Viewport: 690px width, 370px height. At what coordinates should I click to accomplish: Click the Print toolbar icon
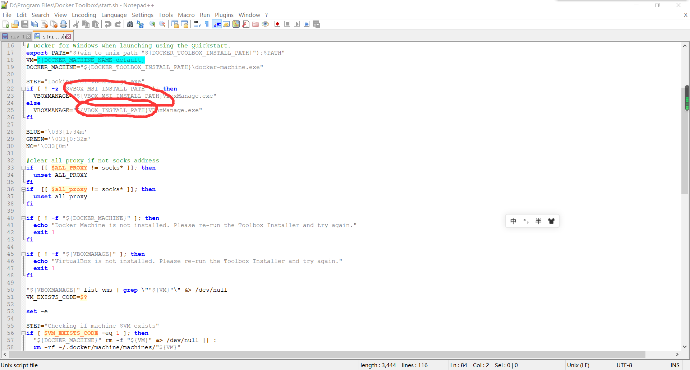(x=64, y=24)
